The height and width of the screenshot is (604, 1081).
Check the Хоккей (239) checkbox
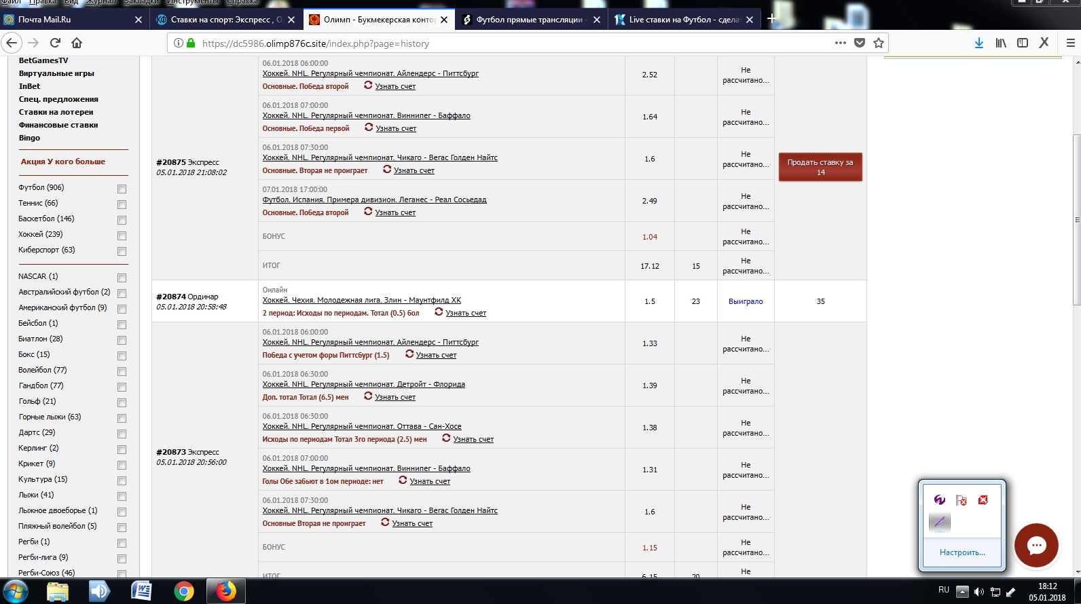[x=122, y=235]
